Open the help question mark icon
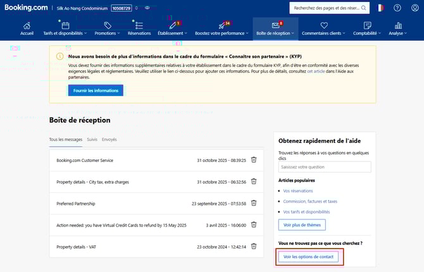 pos(397,8)
